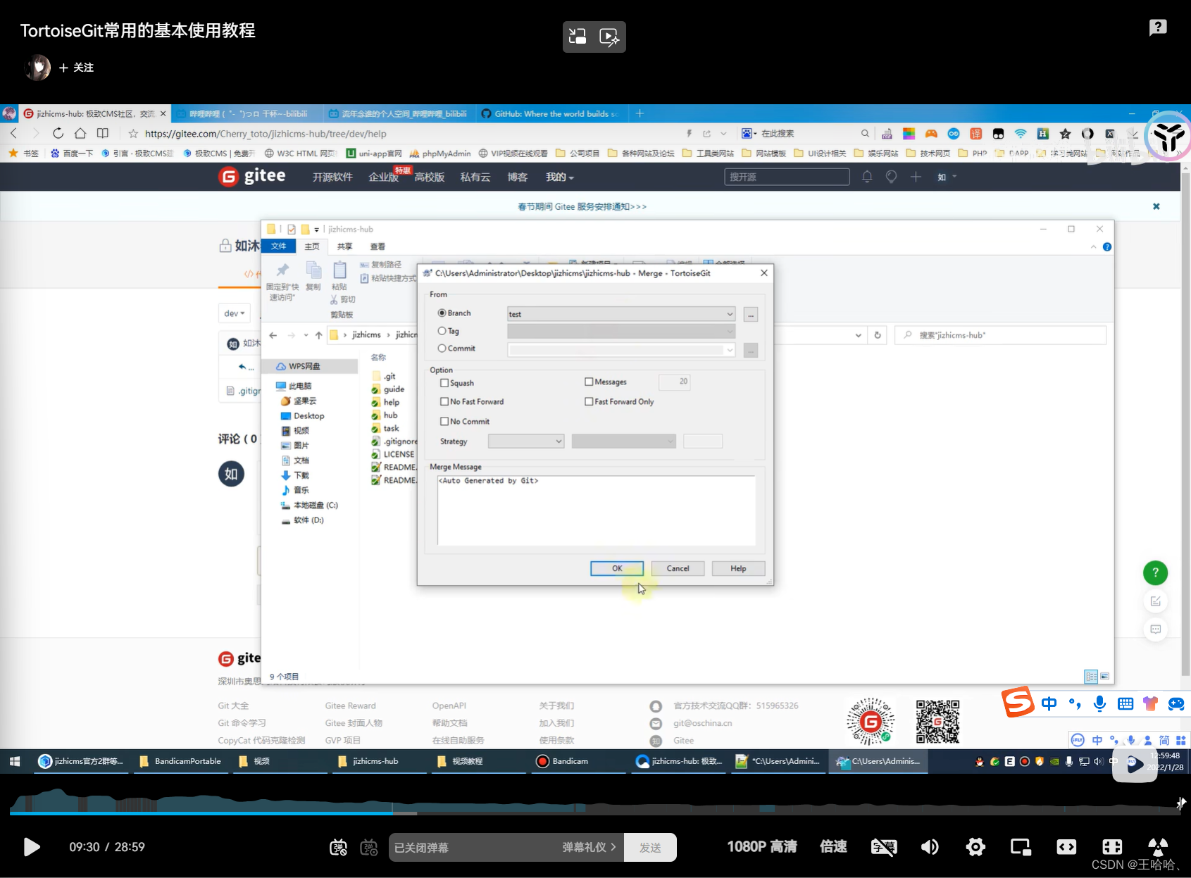Screen dimensions: 1191x878
Task: Open the Windows Start button
Action: pos(15,761)
